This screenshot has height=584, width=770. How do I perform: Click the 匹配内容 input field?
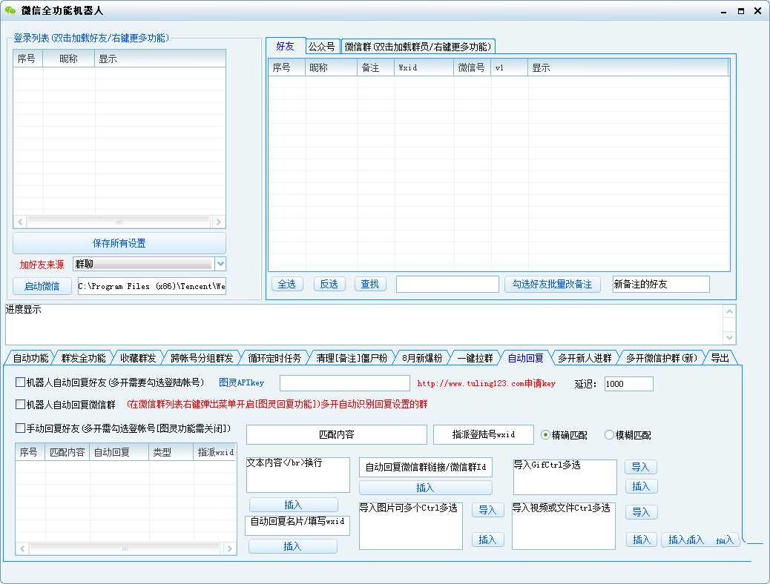(x=336, y=434)
